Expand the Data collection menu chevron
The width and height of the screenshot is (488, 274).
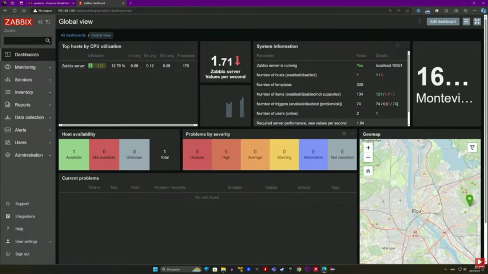(50, 118)
